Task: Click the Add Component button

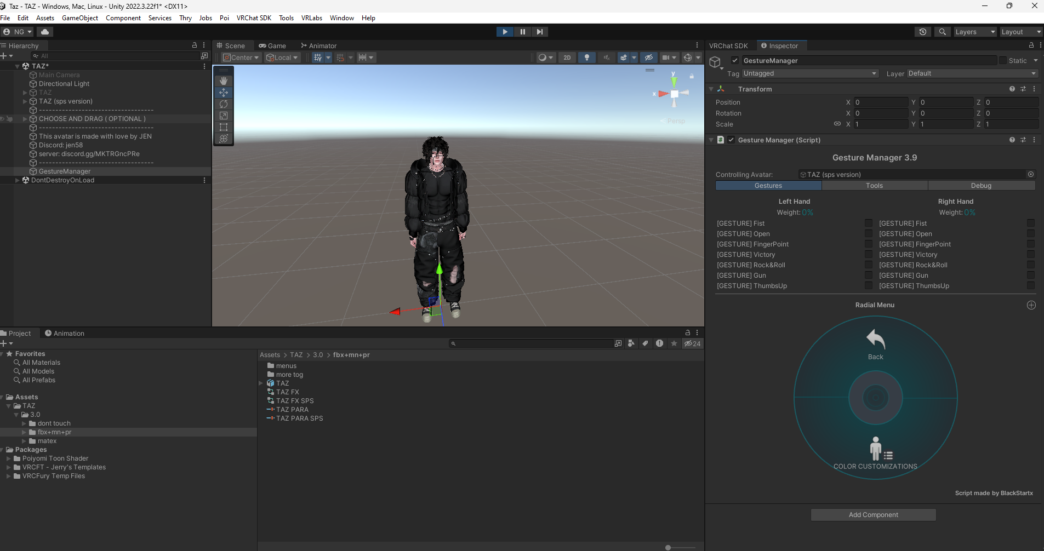Action: 873,515
